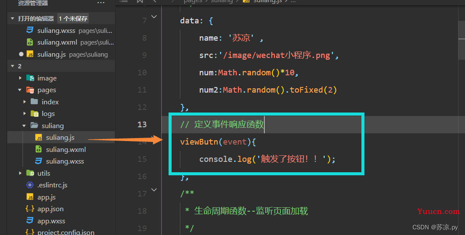Expand the image folder arrow

(x=20, y=78)
